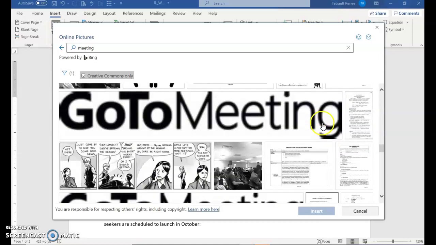436x245 pixels.
Task: Click the bullets list icon in title bar
Action: [x=109, y=3]
